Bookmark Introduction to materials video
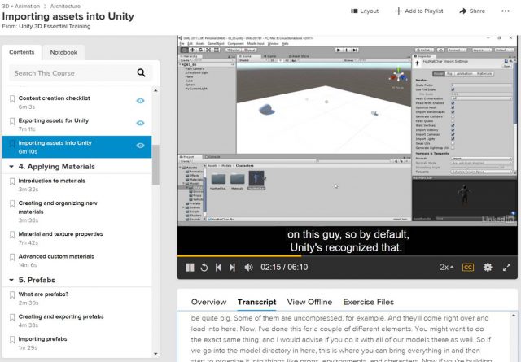This screenshot has height=362, width=521. click(12, 181)
